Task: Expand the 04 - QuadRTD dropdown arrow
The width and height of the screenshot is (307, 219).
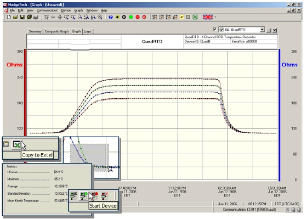Action: click(x=262, y=30)
